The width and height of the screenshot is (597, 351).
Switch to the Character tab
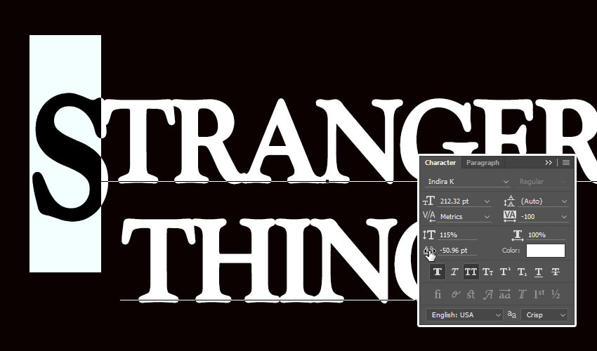point(440,163)
